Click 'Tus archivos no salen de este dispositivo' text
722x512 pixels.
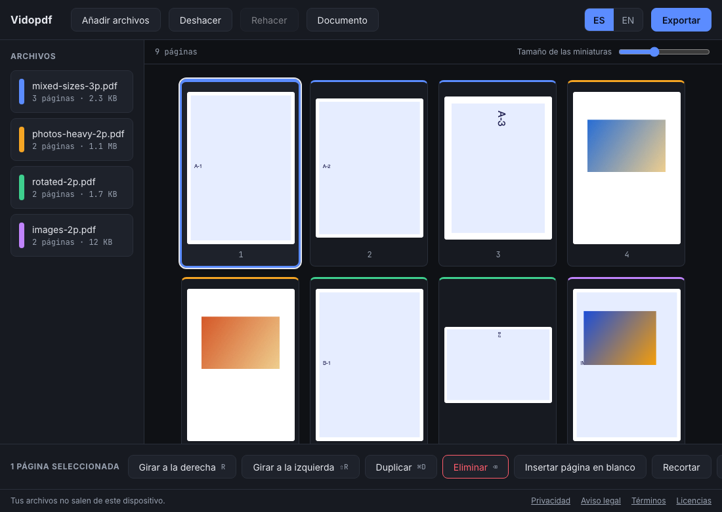[x=87, y=500]
